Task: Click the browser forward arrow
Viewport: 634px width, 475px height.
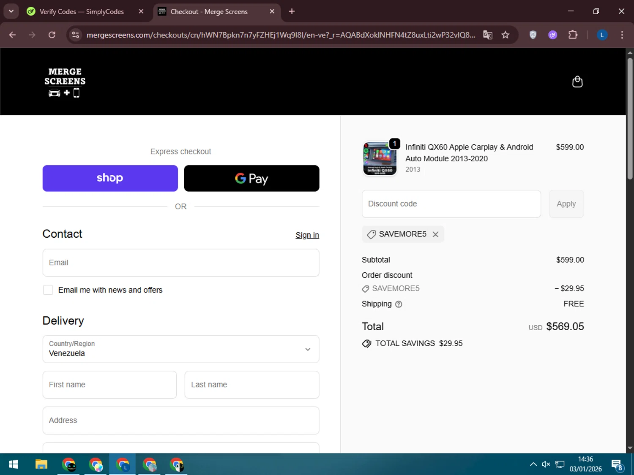Action: click(x=32, y=35)
